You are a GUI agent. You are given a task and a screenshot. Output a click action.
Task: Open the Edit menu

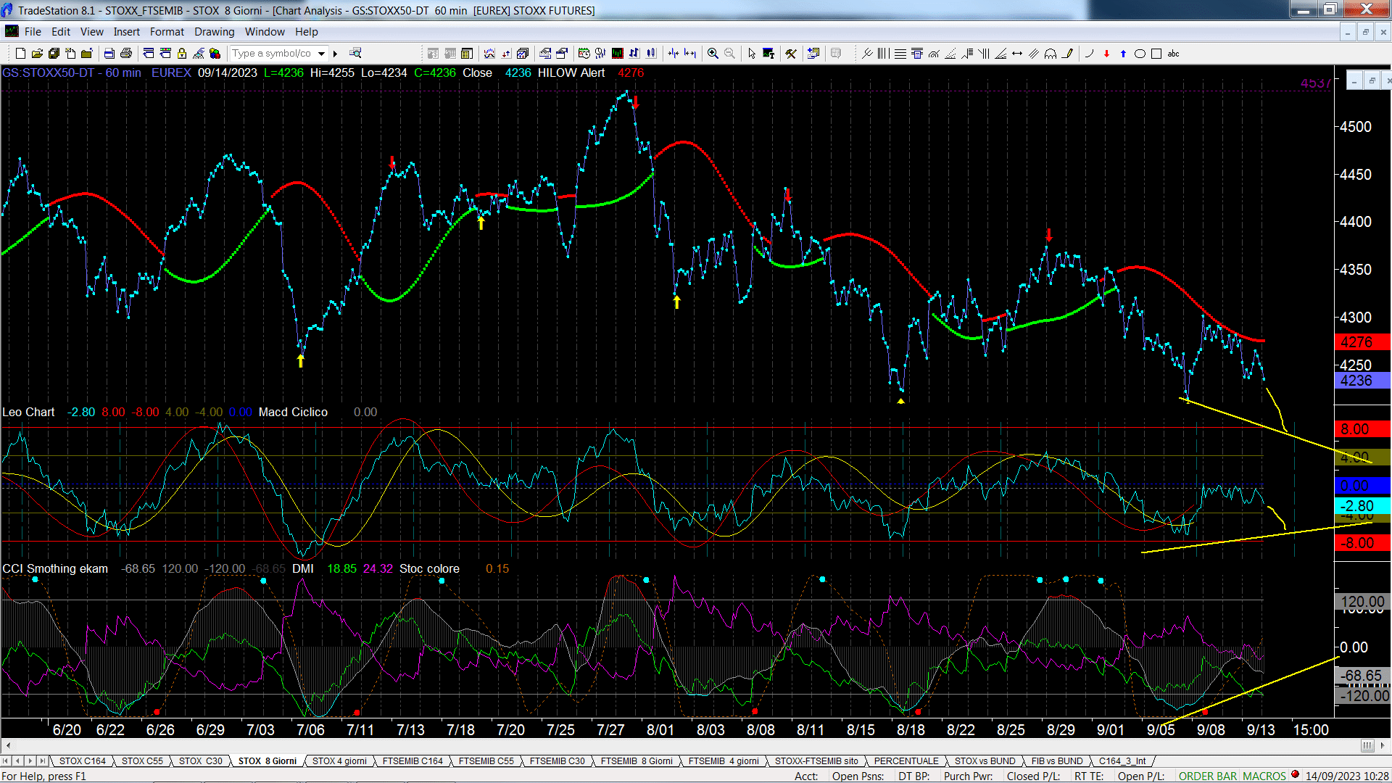pyautogui.click(x=61, y=32)
